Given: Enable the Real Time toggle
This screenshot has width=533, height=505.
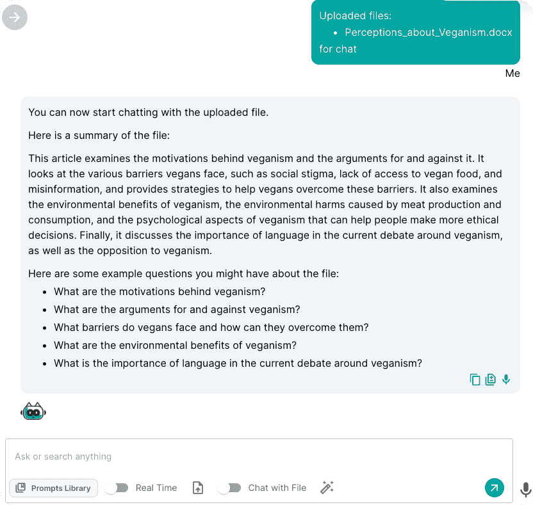Looking at the screenshot, I should click(117, 488).
